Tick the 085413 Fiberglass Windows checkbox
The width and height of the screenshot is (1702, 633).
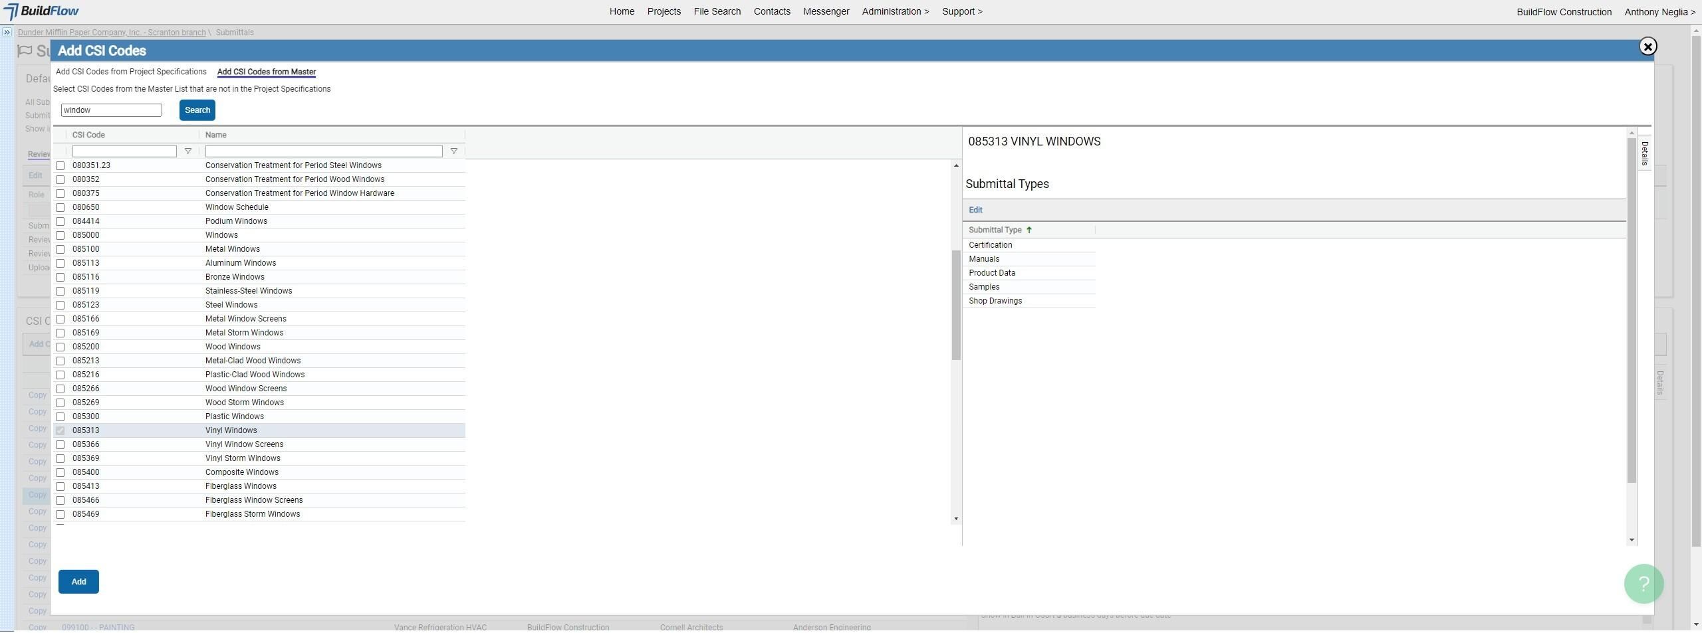pyautogui.click(x=61, y=486)
